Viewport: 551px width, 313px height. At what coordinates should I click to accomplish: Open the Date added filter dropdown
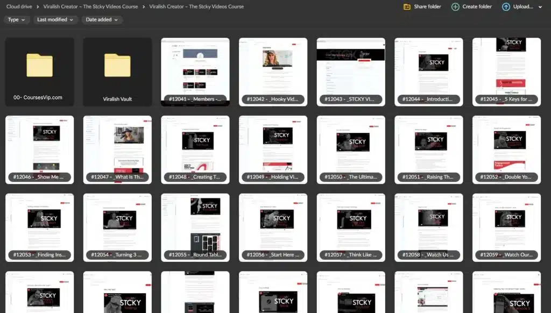tap(102, 20)
